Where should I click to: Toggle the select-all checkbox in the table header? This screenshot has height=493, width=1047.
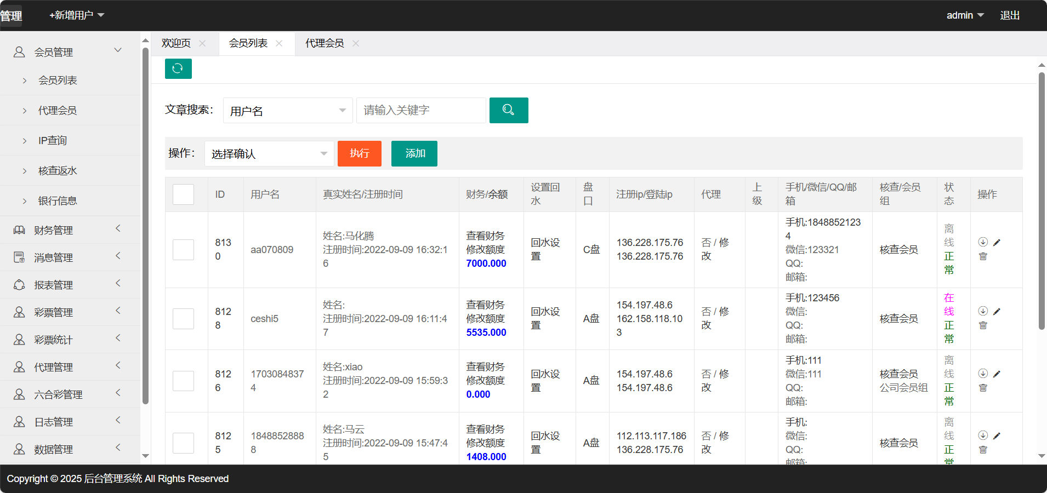[x=183, y=194]
